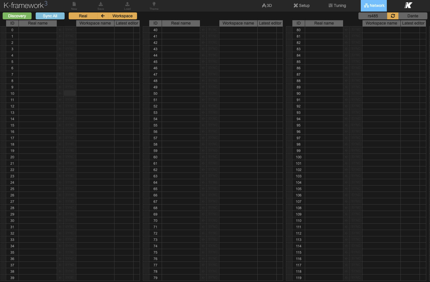
Task: Start a device Discovery
Action: click(x=17, y=16)
